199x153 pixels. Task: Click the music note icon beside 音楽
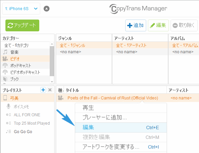point(5,52)
